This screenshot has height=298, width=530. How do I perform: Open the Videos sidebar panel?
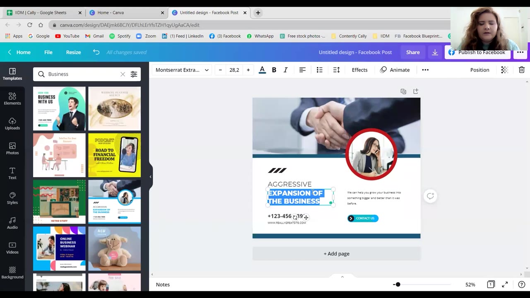12,248
